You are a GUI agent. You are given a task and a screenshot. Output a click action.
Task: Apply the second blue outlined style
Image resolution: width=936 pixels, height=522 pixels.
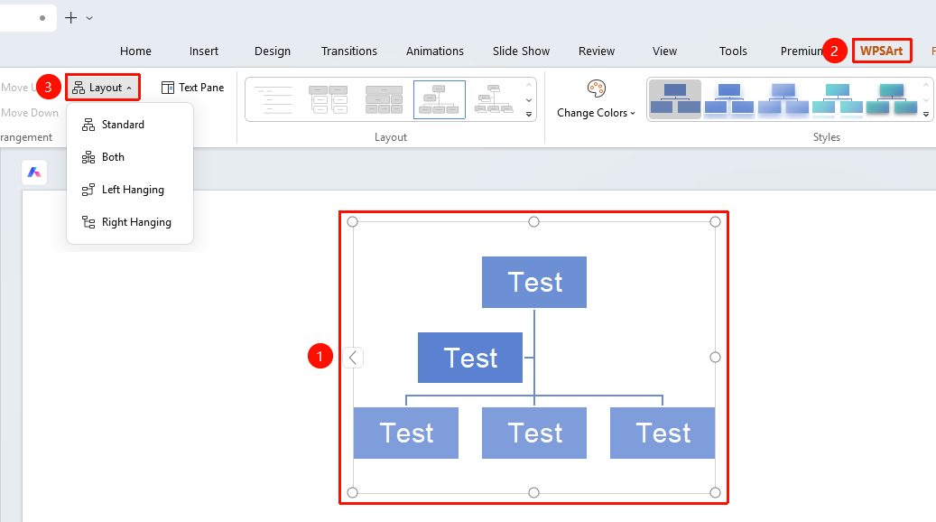coord(729,99)
